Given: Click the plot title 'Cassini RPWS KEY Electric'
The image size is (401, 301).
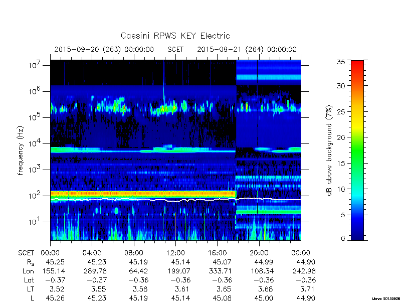Looking at the screenshot, I should [x=175, y=36].
